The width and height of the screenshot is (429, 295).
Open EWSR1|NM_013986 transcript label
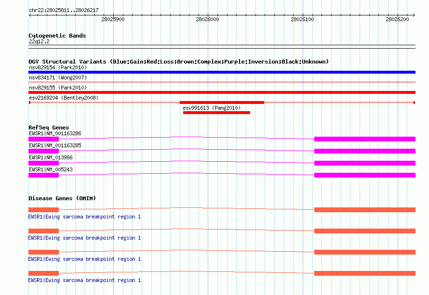point(51,158)
